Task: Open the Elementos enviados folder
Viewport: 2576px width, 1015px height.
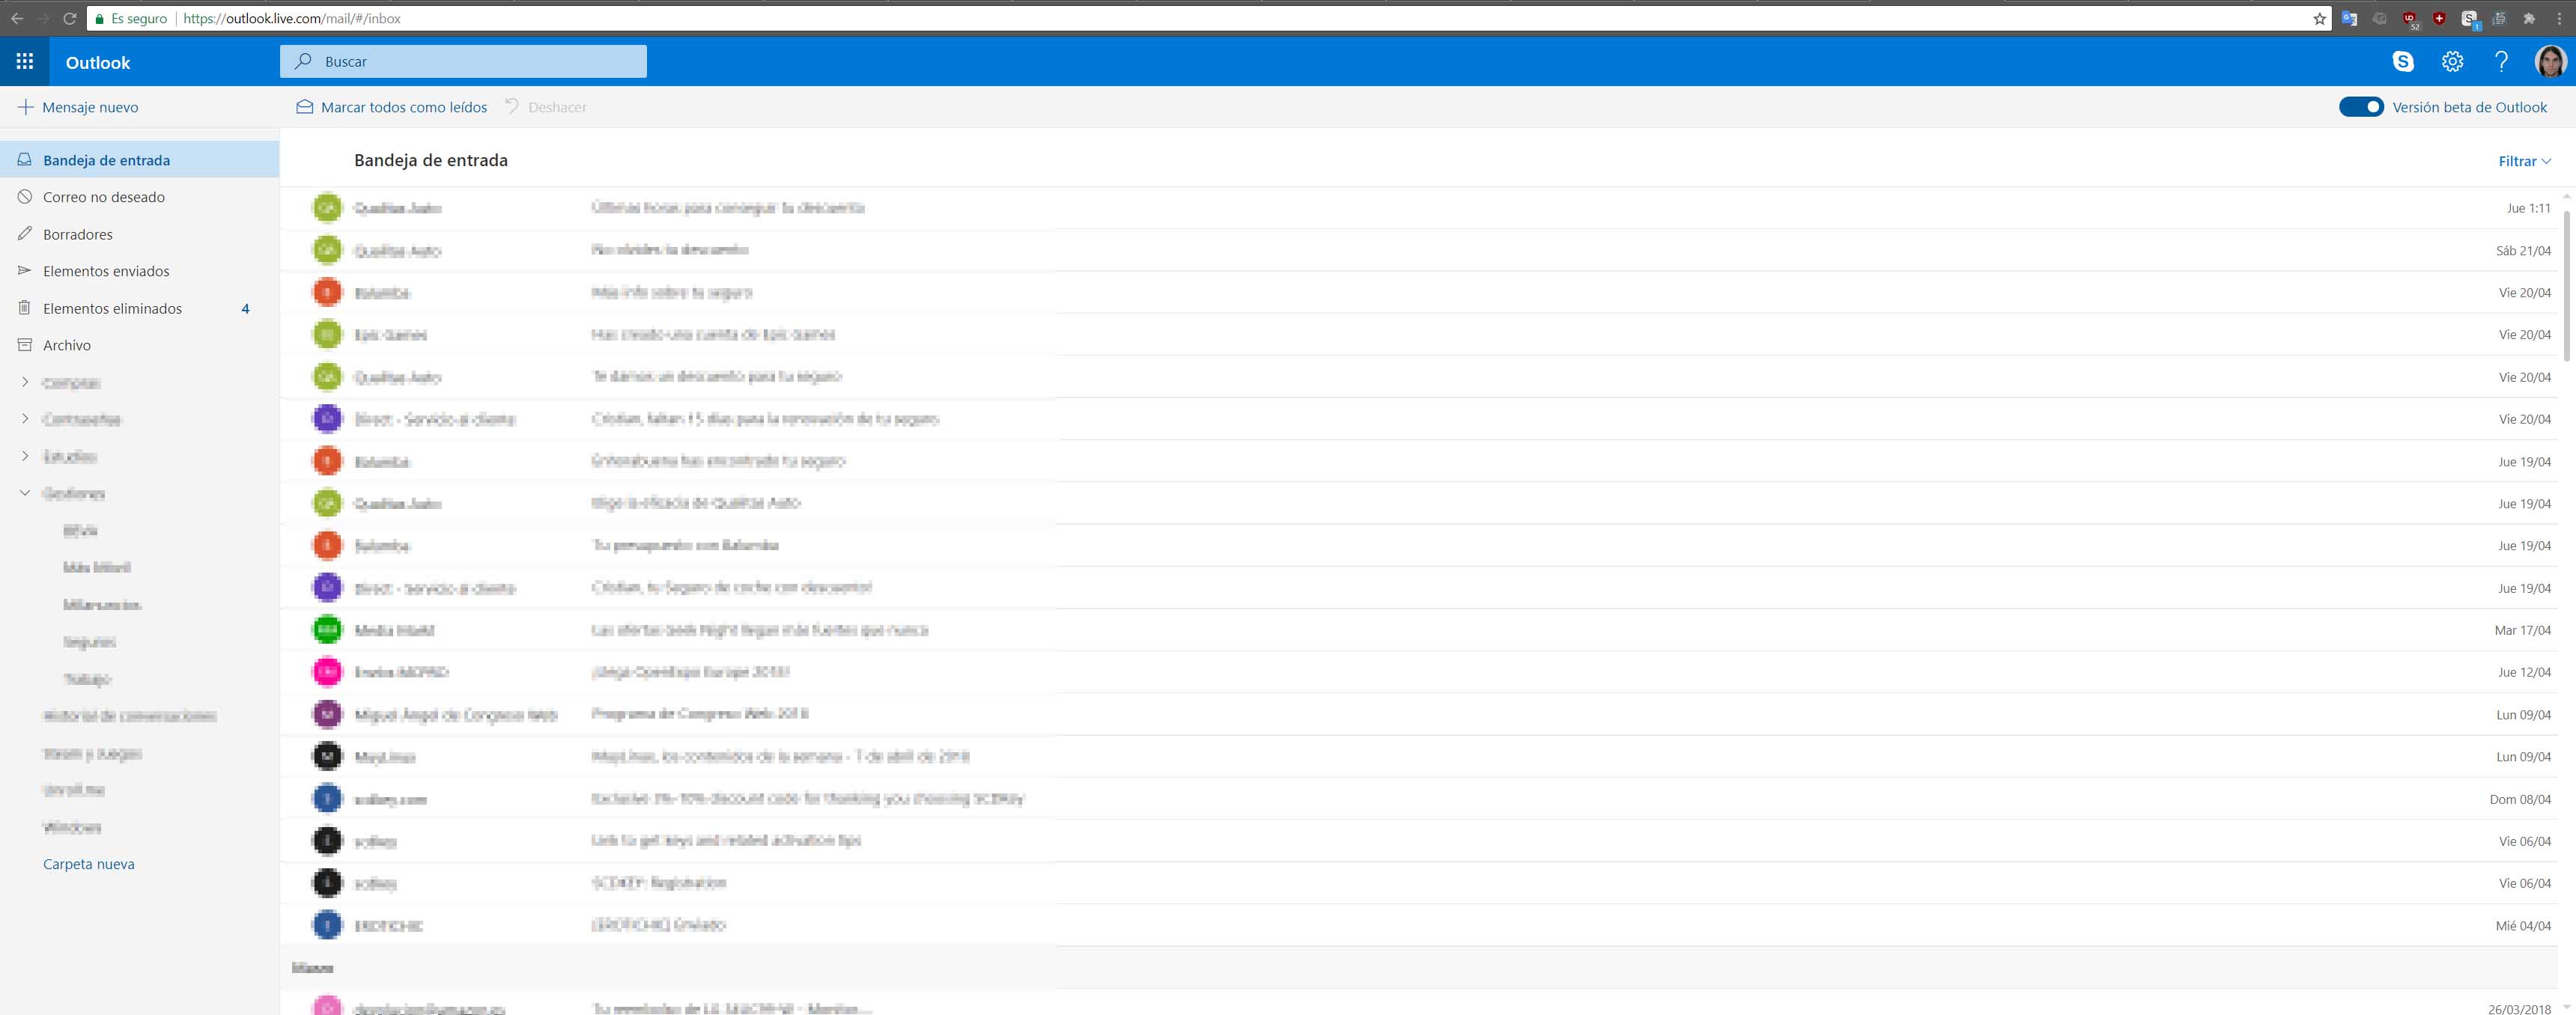Action: [139, 271]
